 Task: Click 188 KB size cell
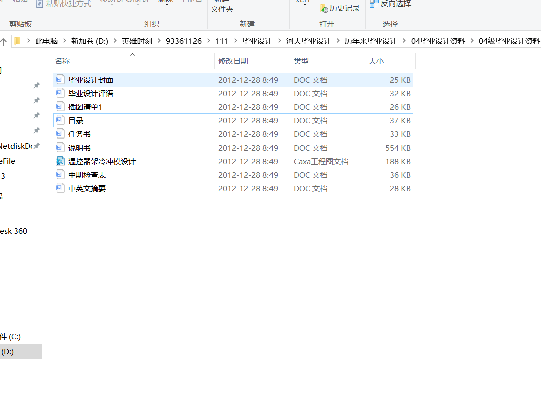[x=398, y=161]
